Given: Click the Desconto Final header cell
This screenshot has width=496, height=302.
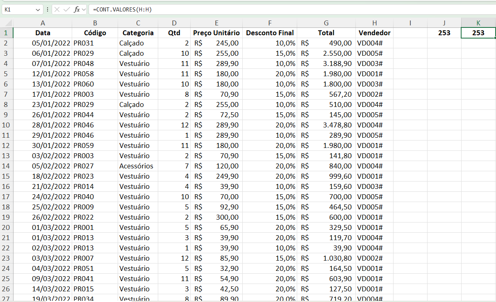Looking at the screenshot, I should [269, 33].
